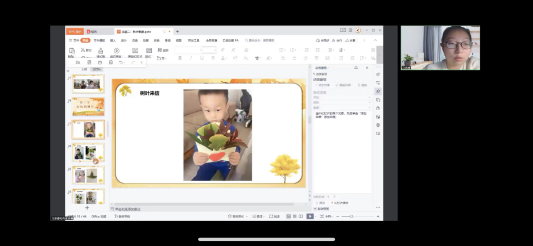The width and height of the screenshot is (533, 246).
Task: Click the Cut scissors icon
Action: point(83,50)
